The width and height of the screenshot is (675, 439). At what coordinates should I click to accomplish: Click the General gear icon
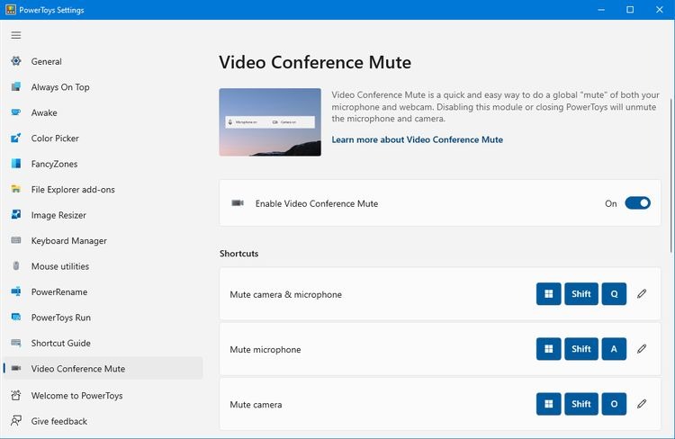pyautogui.click(x=16, y=61)
